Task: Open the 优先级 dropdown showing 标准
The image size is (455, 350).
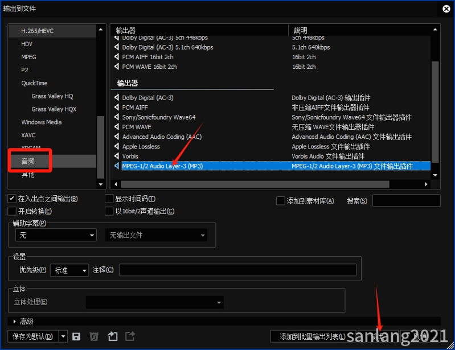Action: (x=69, y=270)
